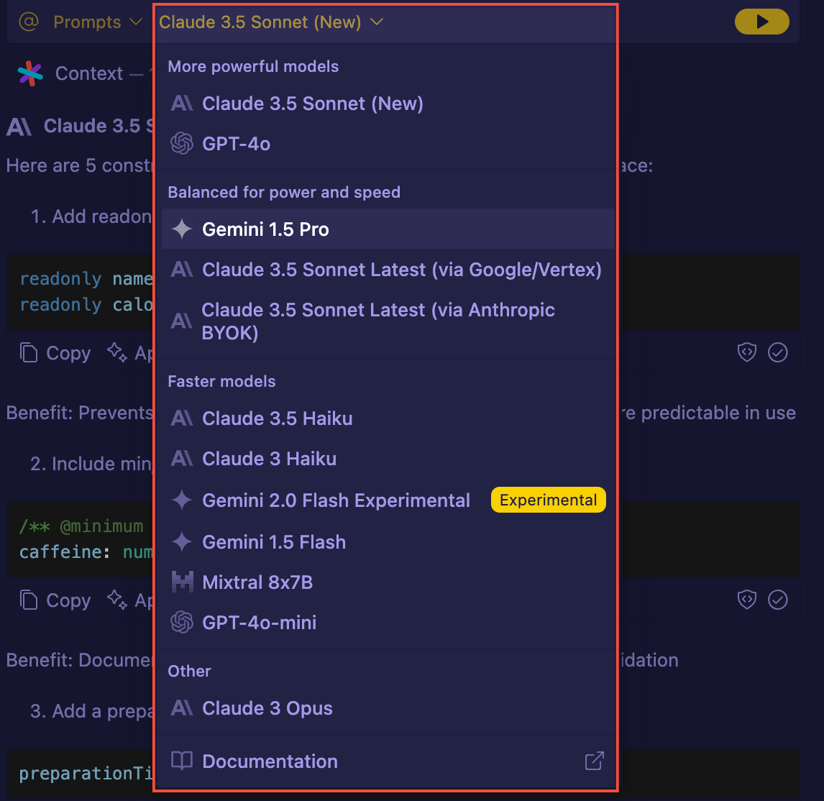Image resolution: width=824 pixels, height=801 pixels.
Task: Click the Anthropic logo in the chat response header
Action: point(19,127)
